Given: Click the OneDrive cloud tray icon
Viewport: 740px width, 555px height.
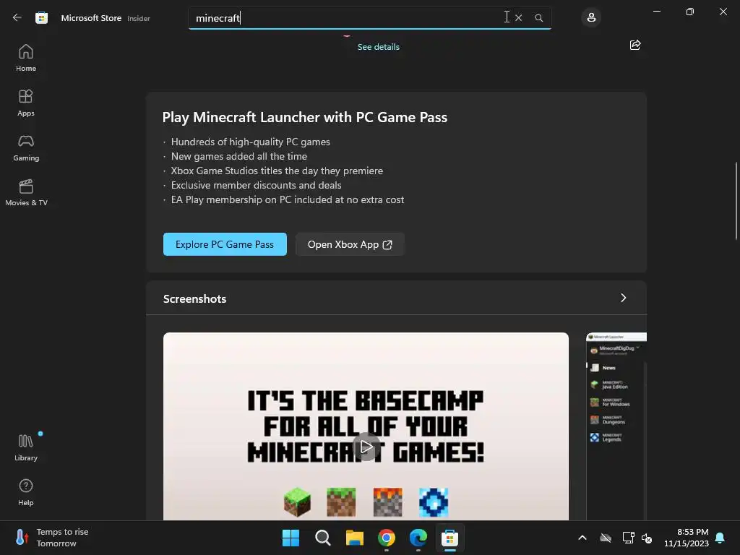Looking at the screenshot, I should [x=606, y=538].
